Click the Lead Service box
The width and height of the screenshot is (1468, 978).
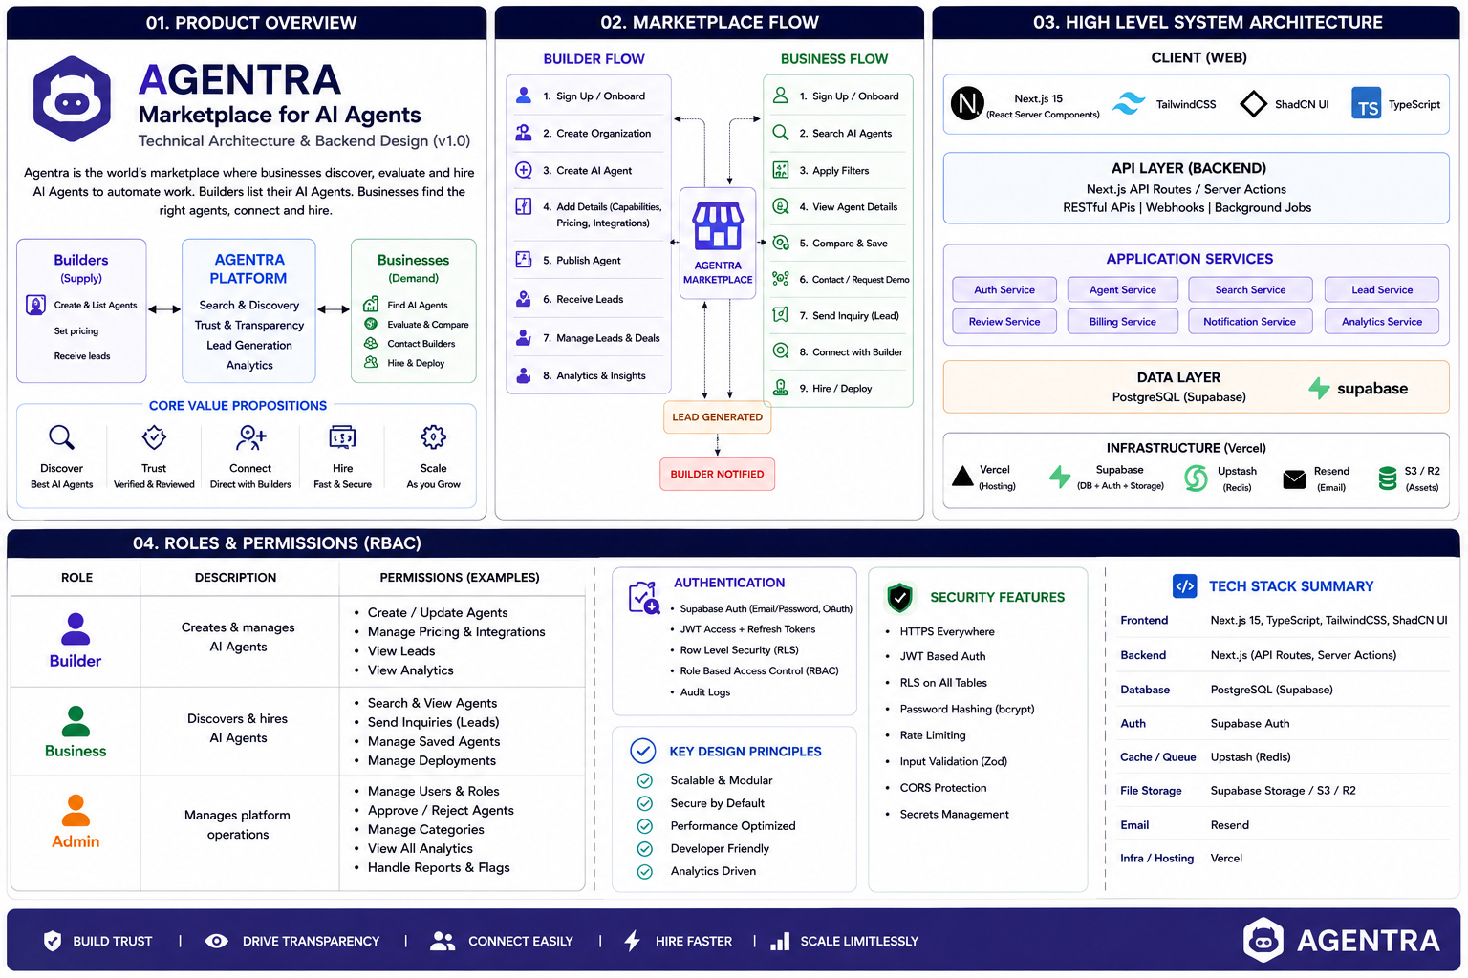point(1382,289)
